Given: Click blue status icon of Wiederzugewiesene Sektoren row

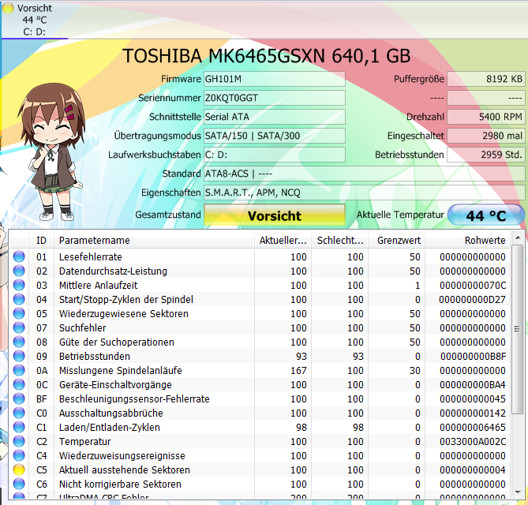Looking at the screenshot, I should pos(19,313).
